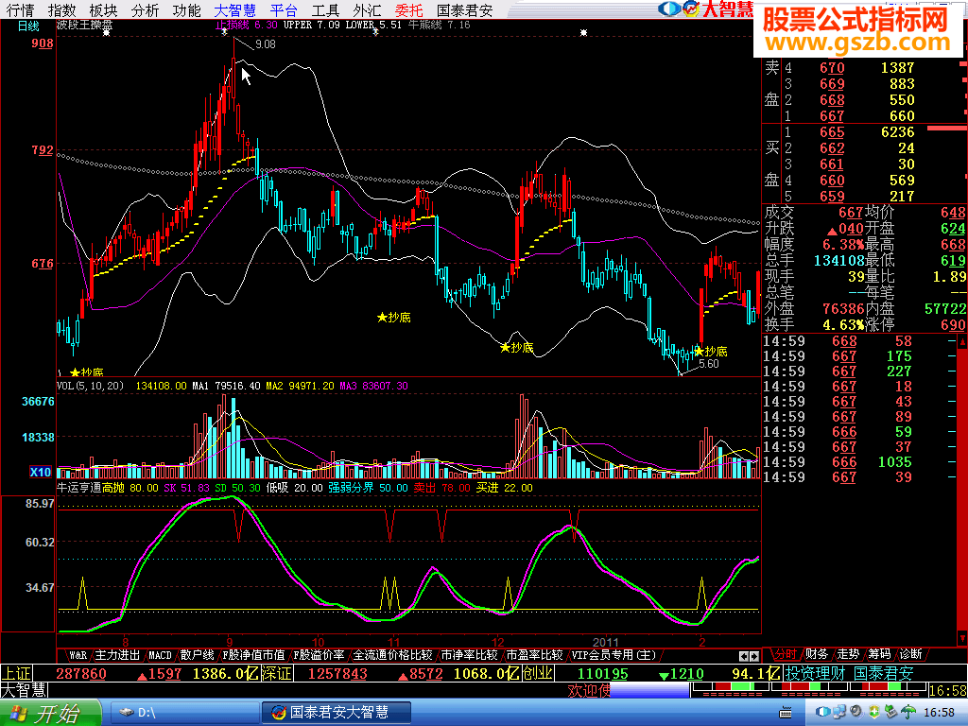Open the D:\ taskbar window
This screenshot has width=968, height=726.
(183, 713)
